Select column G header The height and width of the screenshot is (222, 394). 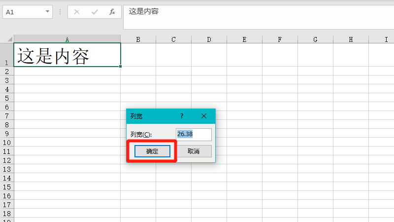point(315,39)
